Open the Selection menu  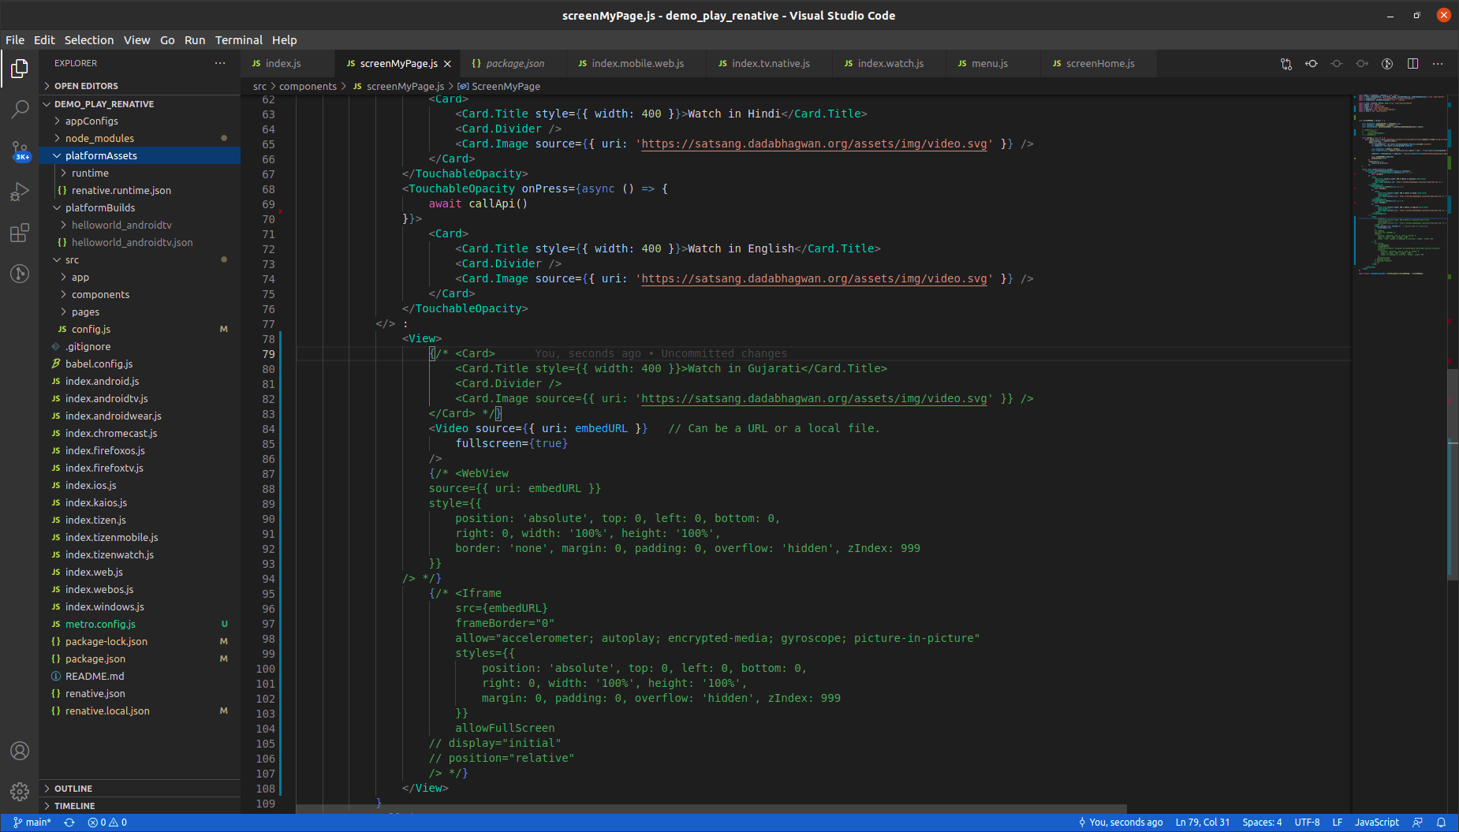[x=89, y=40]
